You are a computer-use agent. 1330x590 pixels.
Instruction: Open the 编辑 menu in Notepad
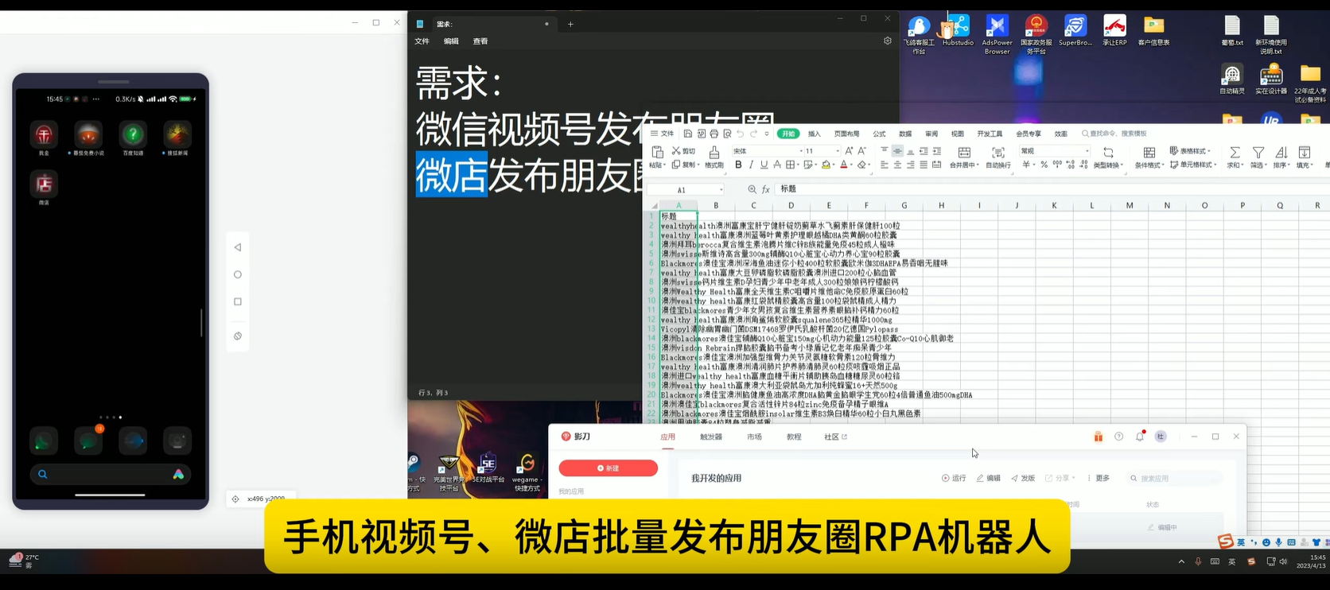[x=451, y=41]
